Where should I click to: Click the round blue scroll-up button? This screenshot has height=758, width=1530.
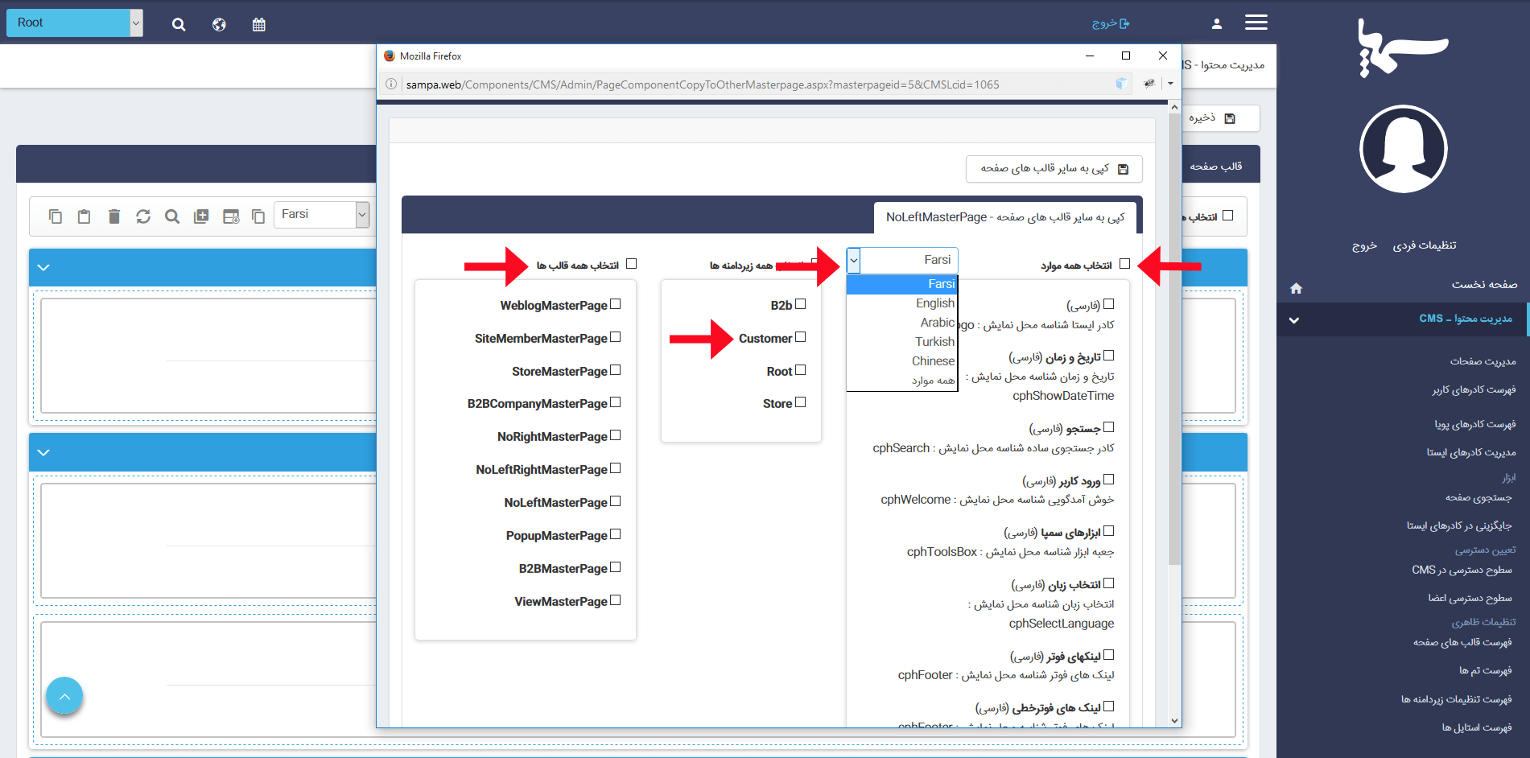point(64,696)
